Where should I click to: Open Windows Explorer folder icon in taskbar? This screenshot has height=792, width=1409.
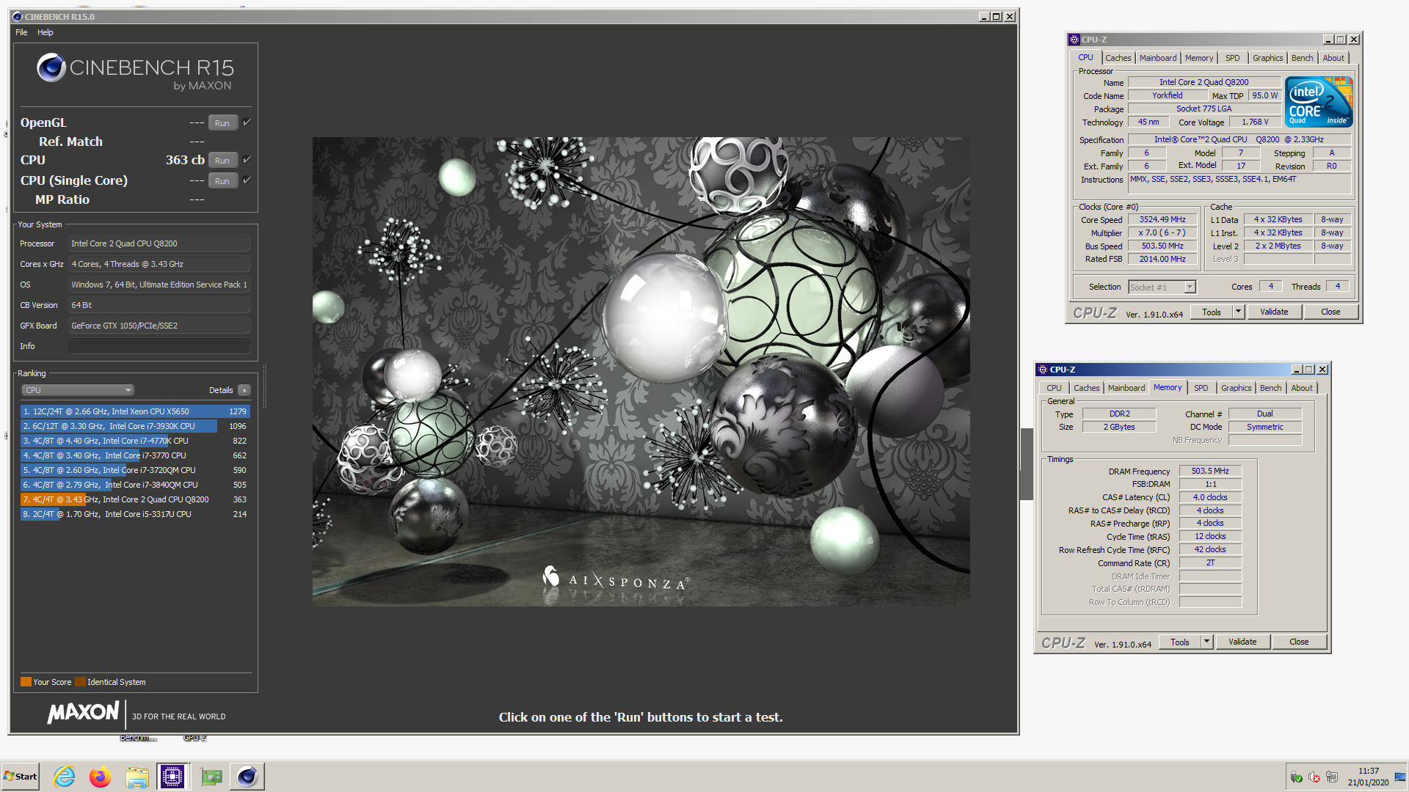[136, 776]
